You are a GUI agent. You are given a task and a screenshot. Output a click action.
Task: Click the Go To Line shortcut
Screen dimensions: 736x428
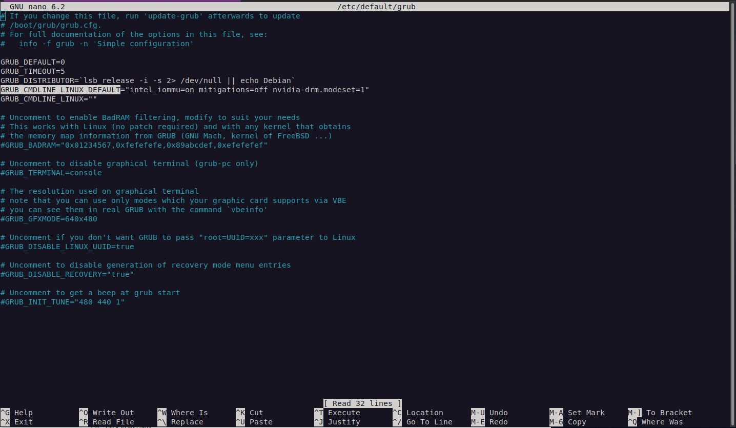click(429, 422)
